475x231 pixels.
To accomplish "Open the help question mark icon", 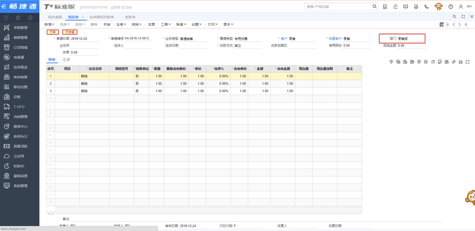I will click(x=451, y=7).
